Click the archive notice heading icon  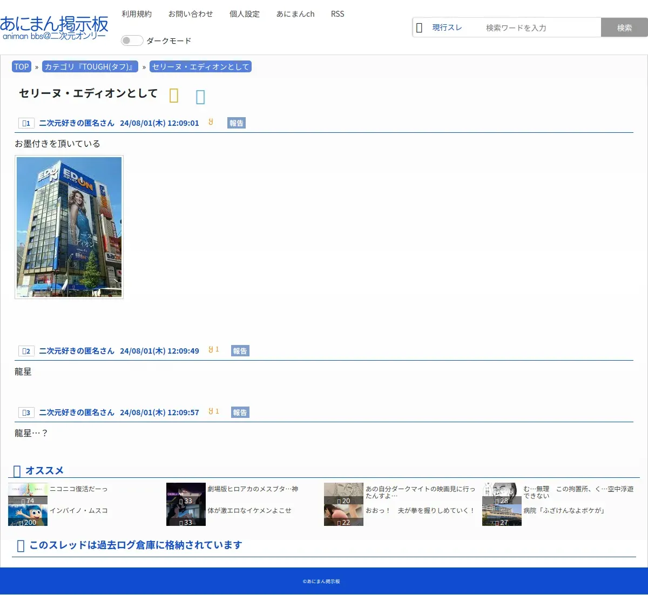21,546
